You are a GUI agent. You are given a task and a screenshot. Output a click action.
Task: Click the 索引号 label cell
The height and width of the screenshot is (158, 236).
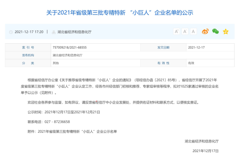pos(28,47)
